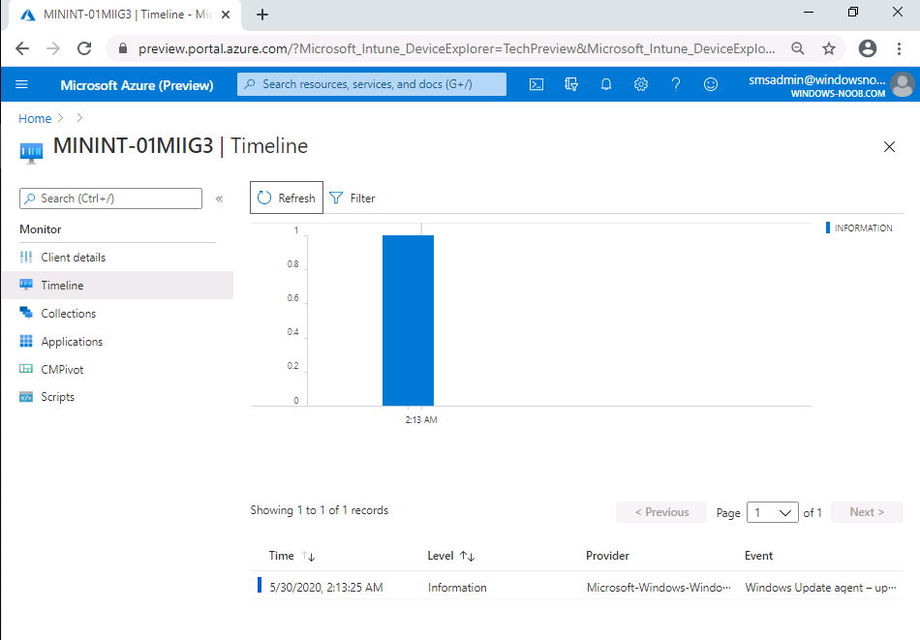Sort by the Time column
The image size is (920, 640).
(x=291, y=556)
